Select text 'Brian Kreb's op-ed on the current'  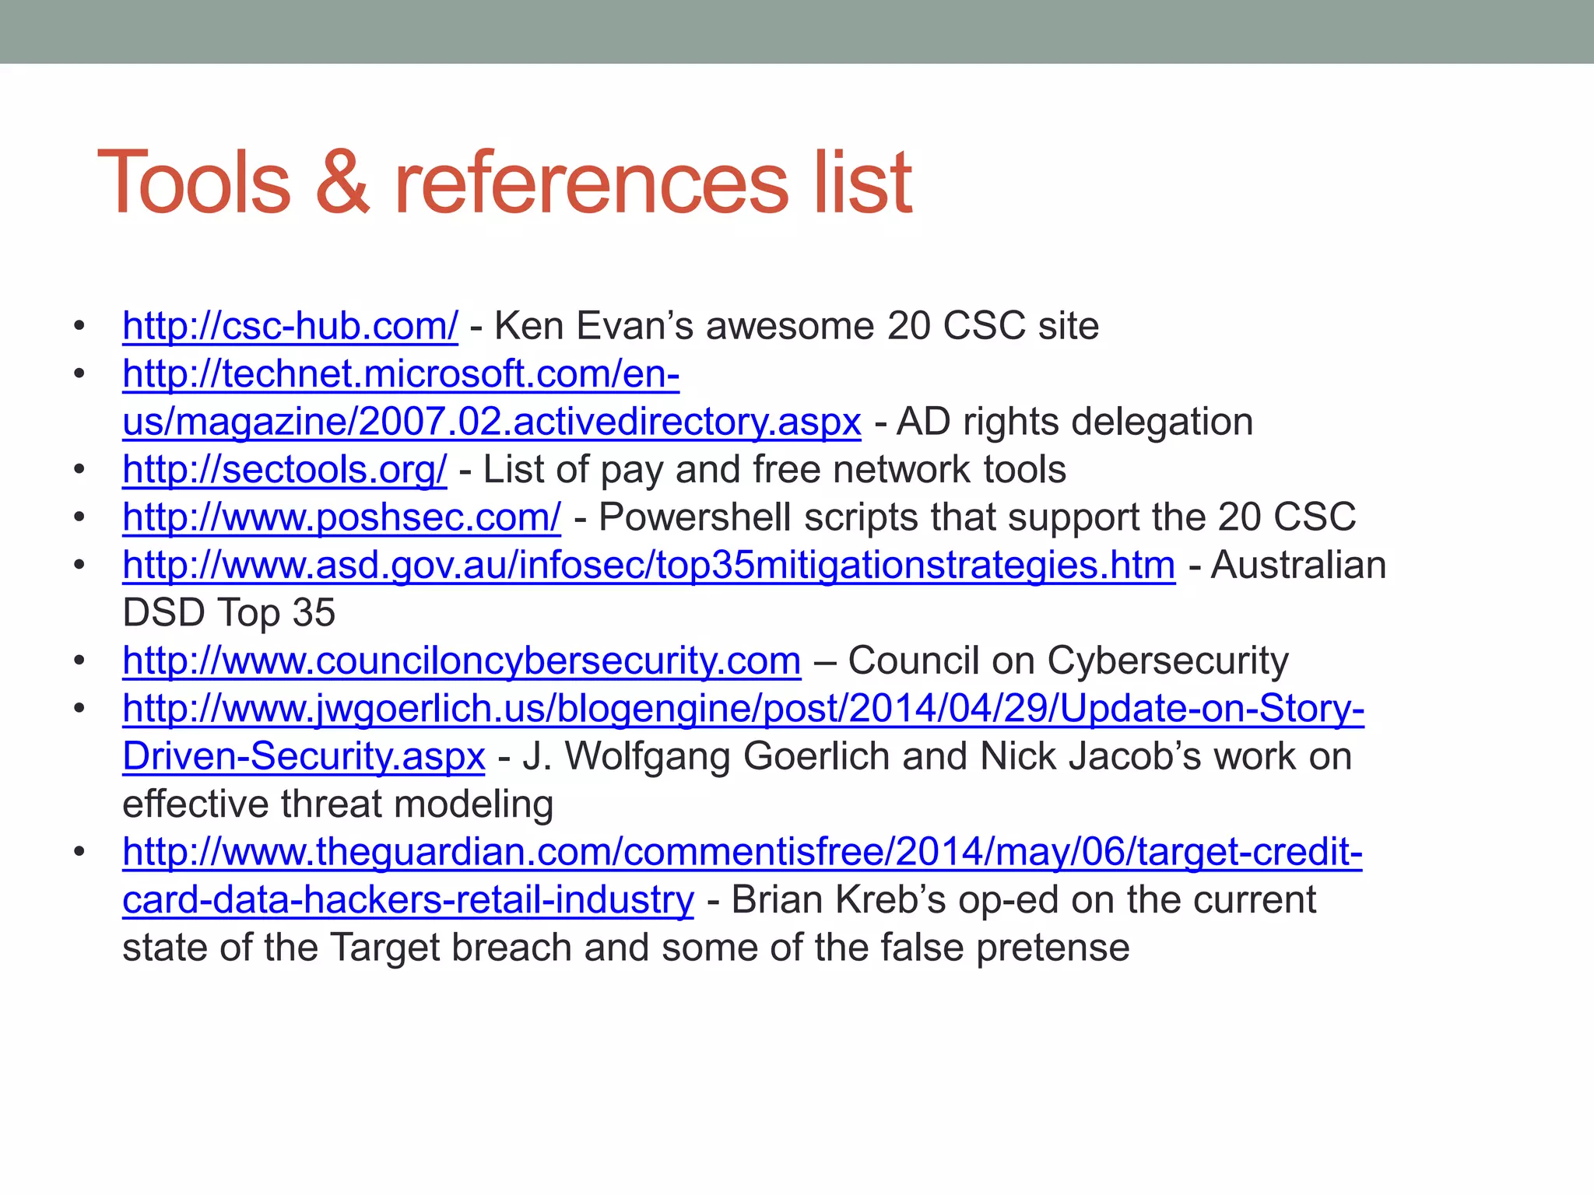point(1023,900)
